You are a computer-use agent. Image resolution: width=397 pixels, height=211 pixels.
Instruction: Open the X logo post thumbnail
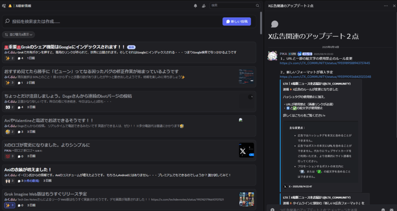[x=246, y=150]
